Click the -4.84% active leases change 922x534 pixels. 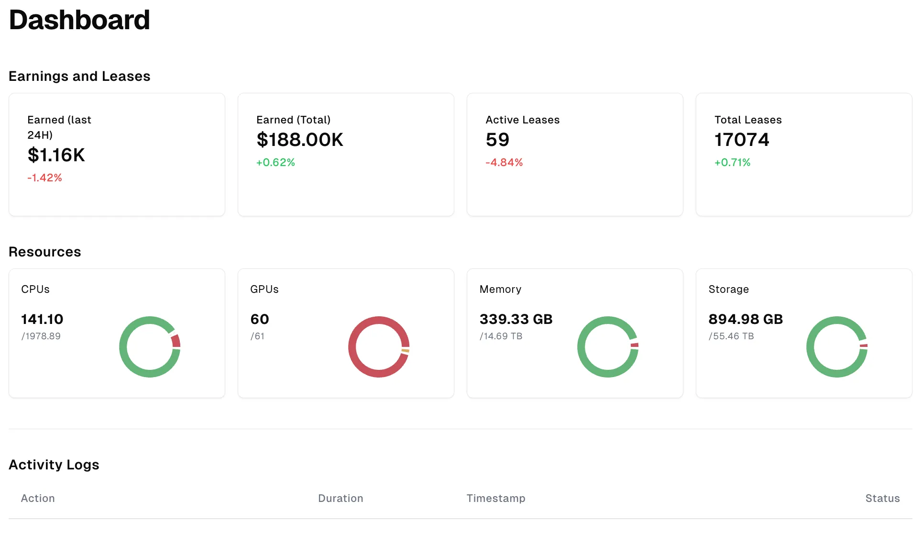click(x=504, y=163)
